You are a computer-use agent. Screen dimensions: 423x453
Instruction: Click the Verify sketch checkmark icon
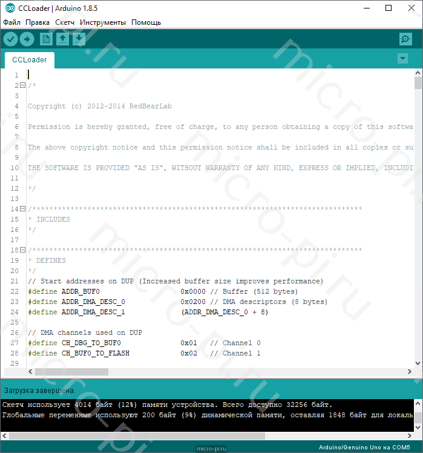[x=10, y=39]
